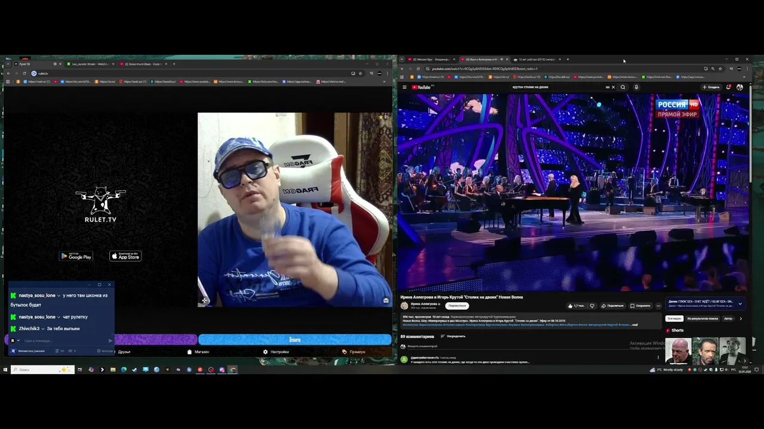The image size is (764, 429).
Task: Switch to Михаил Круг tab
Action: [x=430, y=60]
